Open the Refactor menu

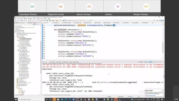25,19
